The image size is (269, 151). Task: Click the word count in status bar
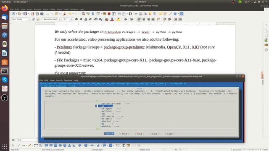pyautogui.click(x=53, y=150)
